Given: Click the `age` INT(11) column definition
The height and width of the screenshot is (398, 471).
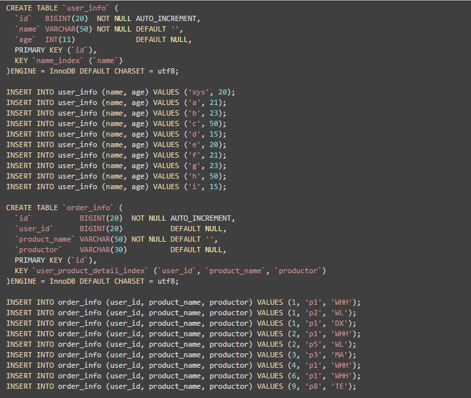Looking at the screenshot, I should 103,39.
